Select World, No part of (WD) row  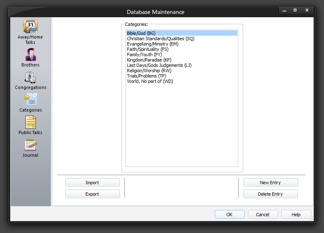182,81
